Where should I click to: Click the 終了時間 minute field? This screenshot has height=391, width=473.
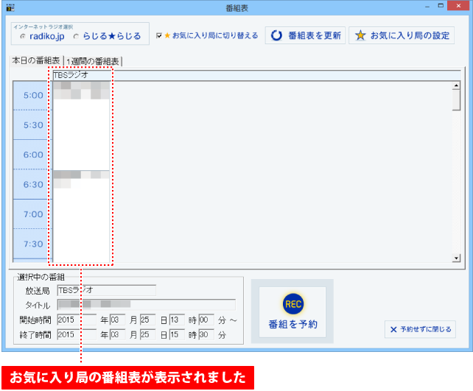pos(206,334)
